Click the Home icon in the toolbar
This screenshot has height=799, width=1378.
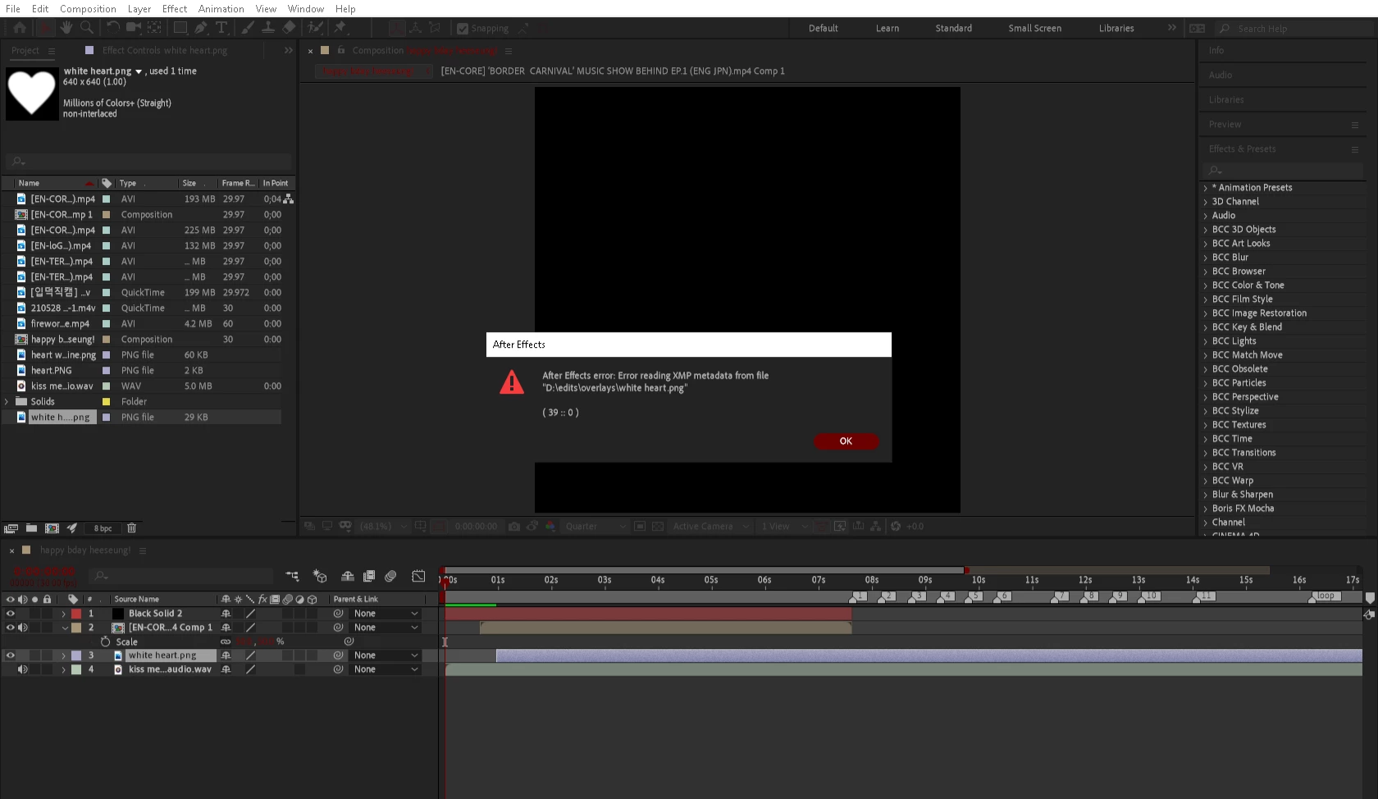[x=20, y=28]
